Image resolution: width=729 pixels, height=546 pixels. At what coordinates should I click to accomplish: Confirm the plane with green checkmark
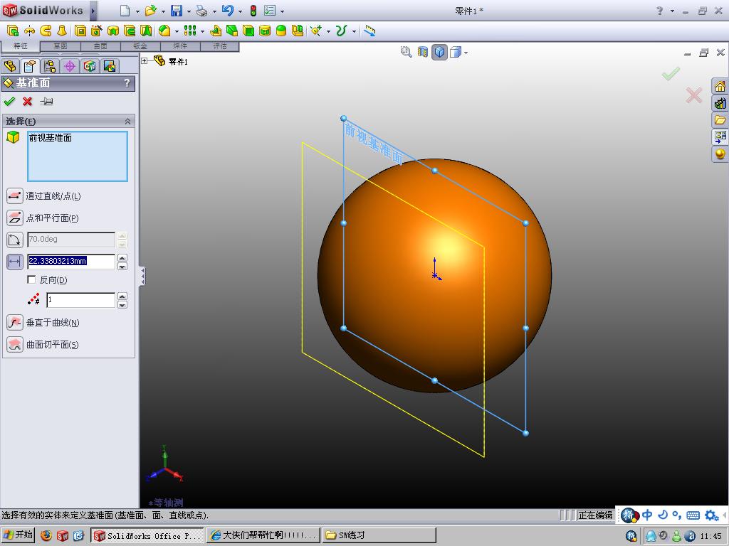click(9, 101)
